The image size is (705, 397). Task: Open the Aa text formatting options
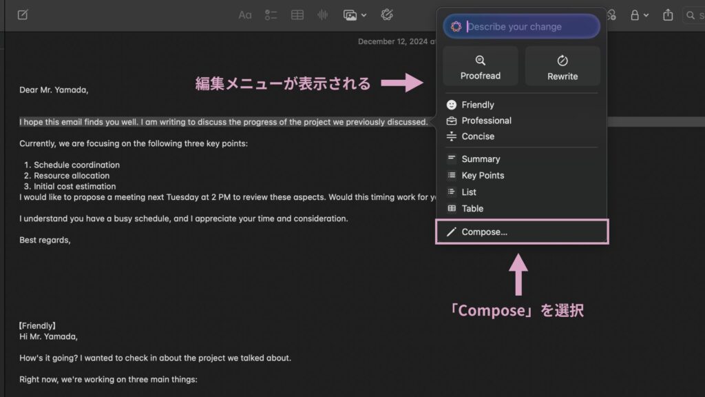[244, 14]
